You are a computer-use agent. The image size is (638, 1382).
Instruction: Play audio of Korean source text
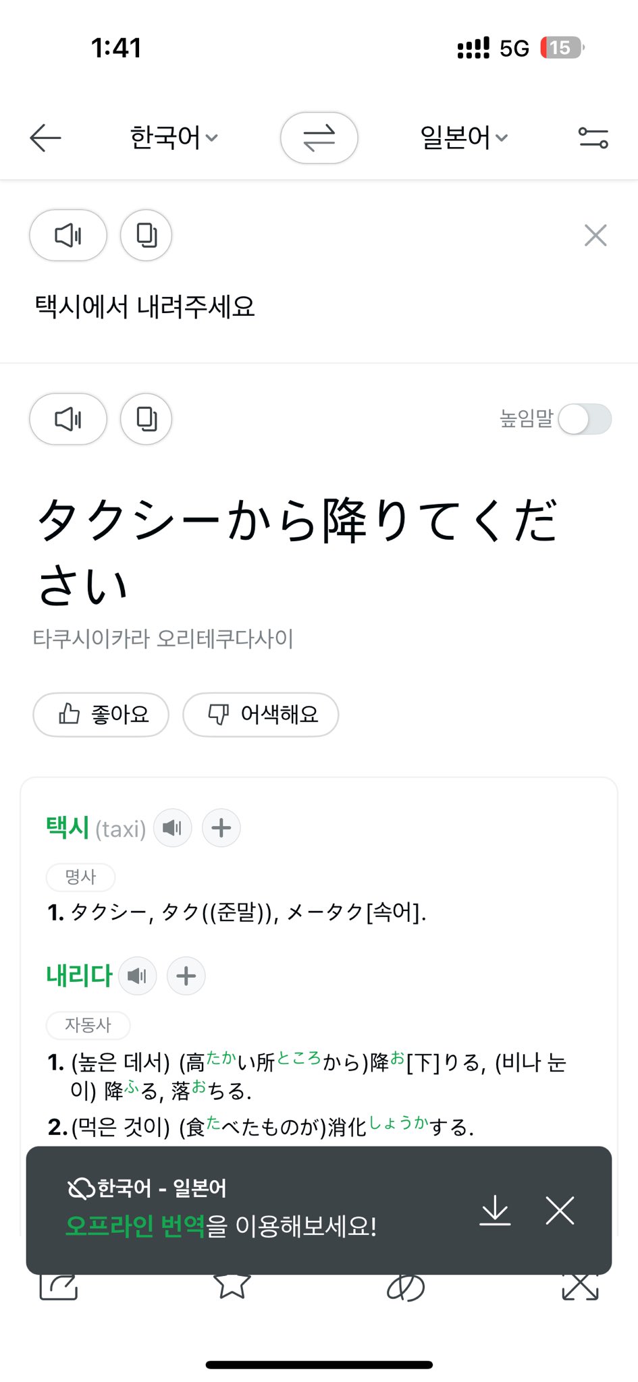coord(68,236)
